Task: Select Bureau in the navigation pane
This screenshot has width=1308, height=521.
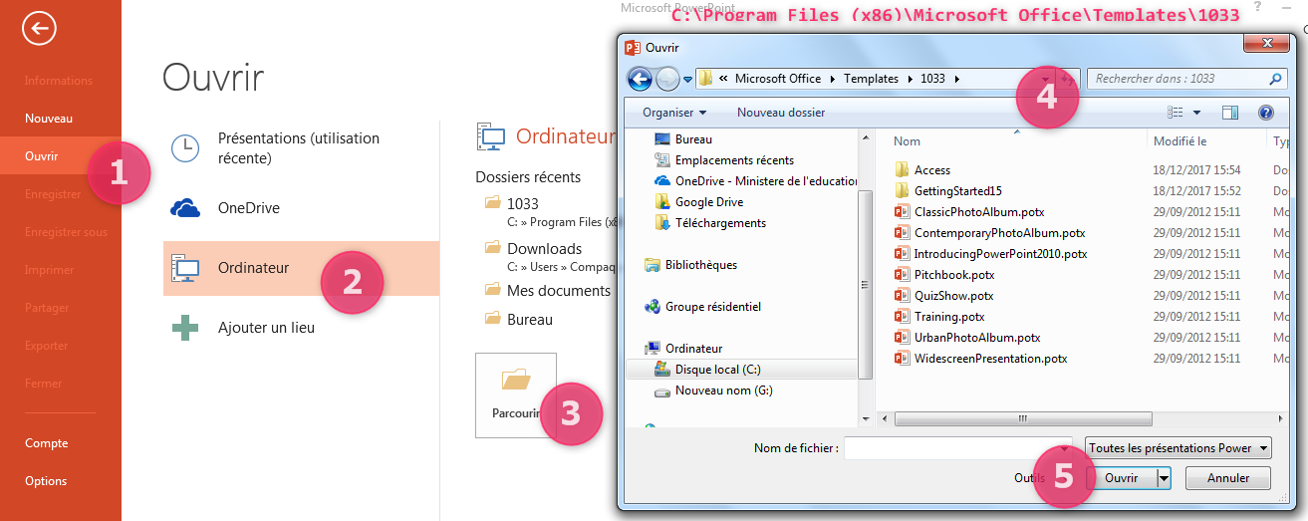Action: click(693, 139)
